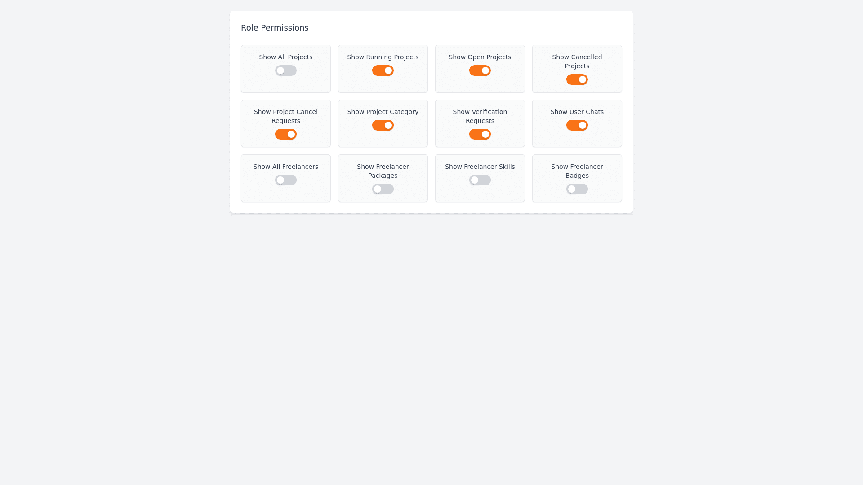Click the Role Permissions heading
The image size is (863, 485).
[x=275, y=28]
